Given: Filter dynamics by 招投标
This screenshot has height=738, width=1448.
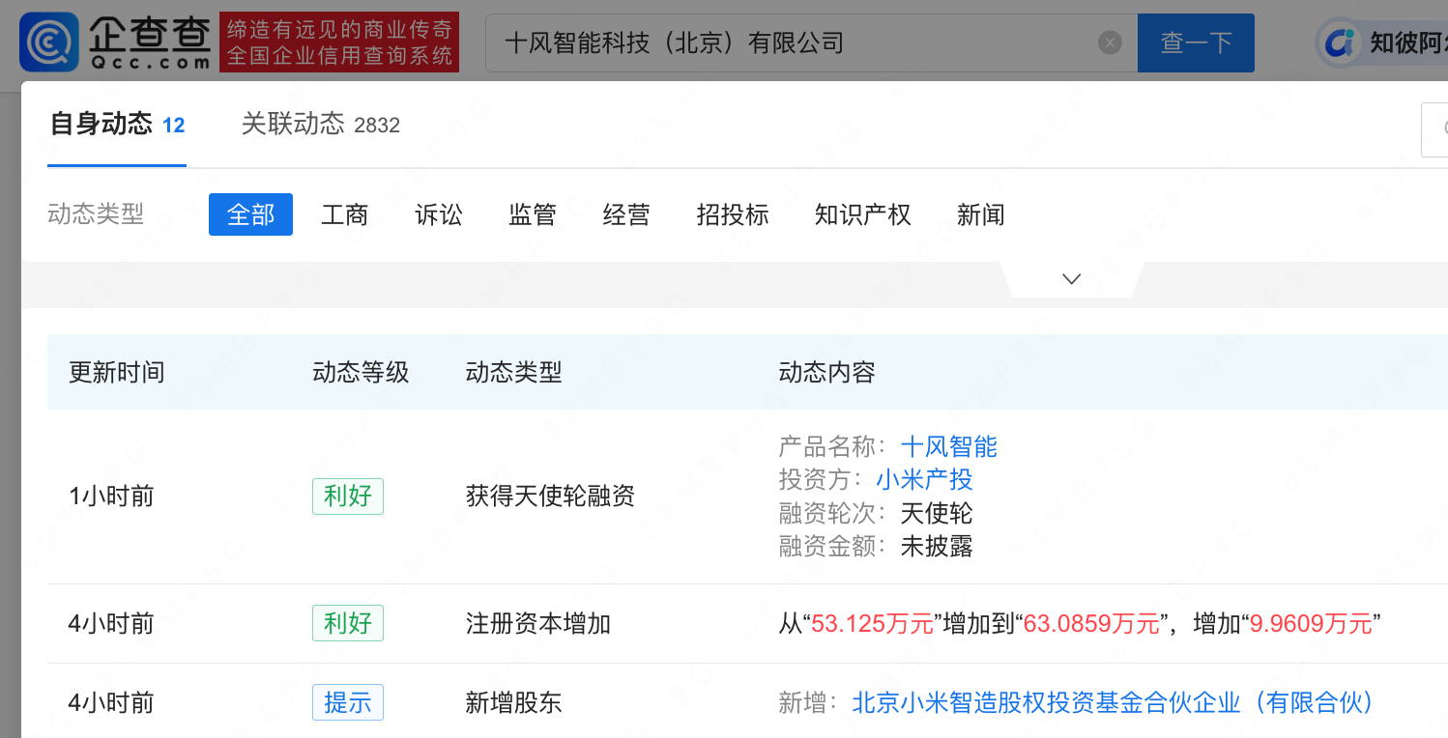Looking at the screenshot, I should tap(733, 214).
